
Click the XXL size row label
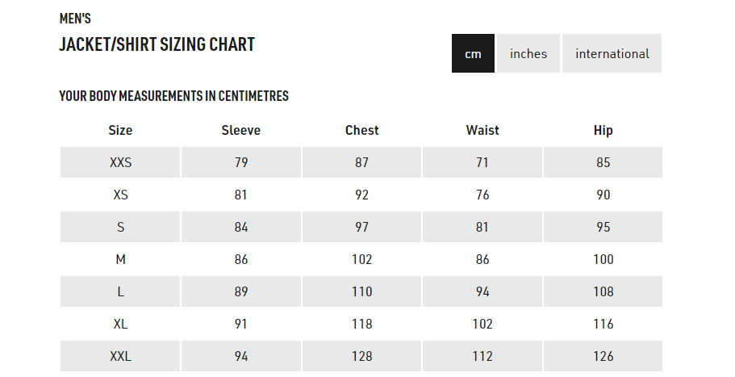click(x=120, y=356)
